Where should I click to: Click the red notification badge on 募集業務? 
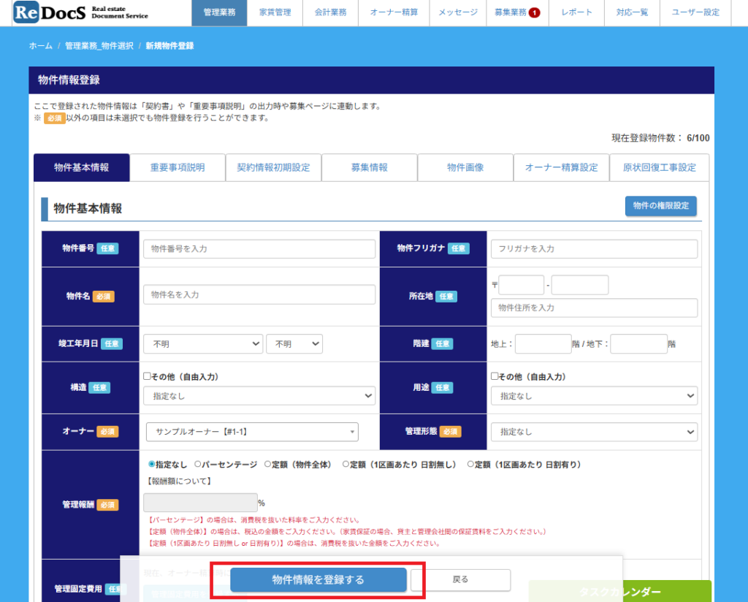point(534,12)
